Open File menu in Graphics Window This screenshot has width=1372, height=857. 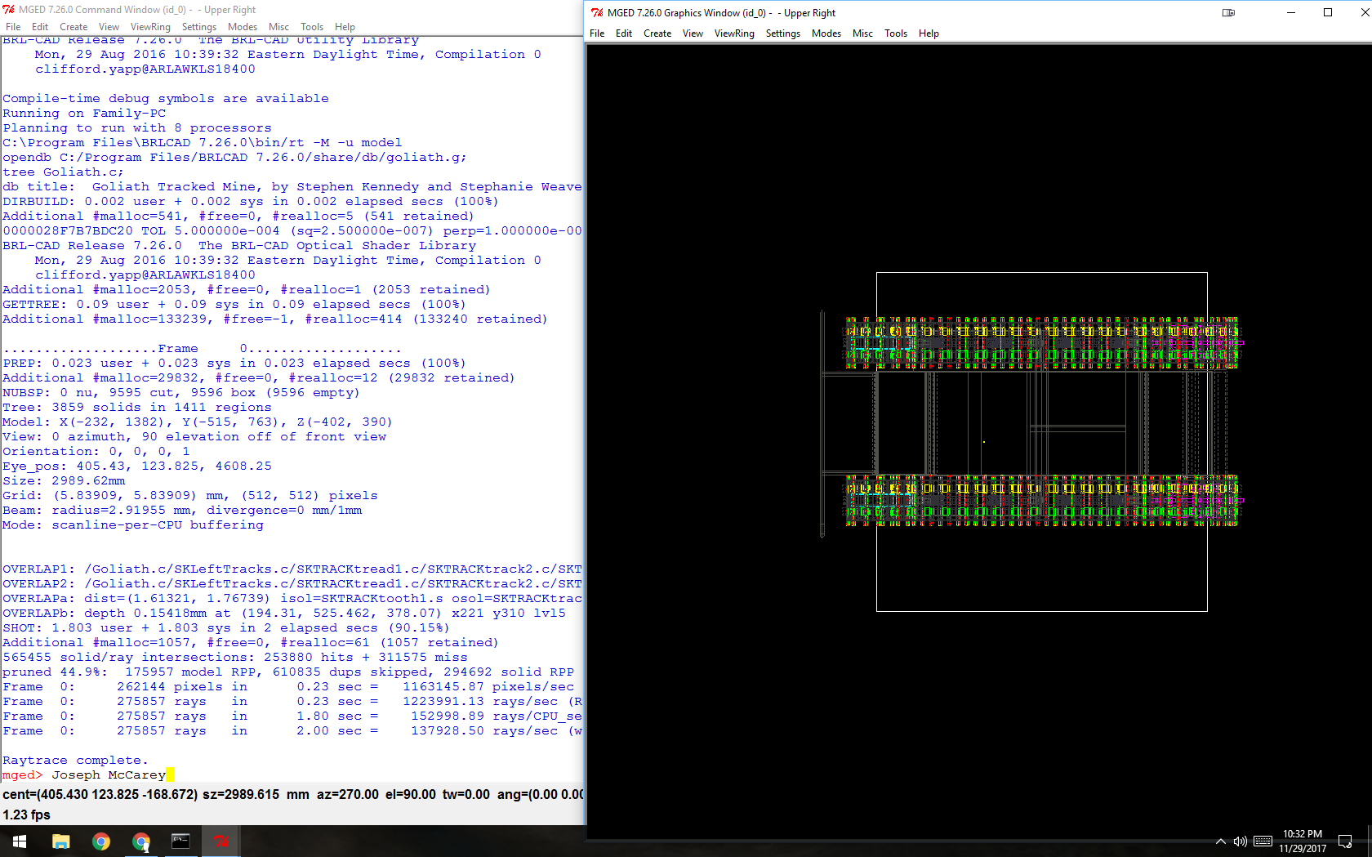point(597,33)
